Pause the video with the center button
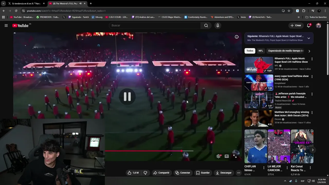329x185 pixels. coord(127,97)
